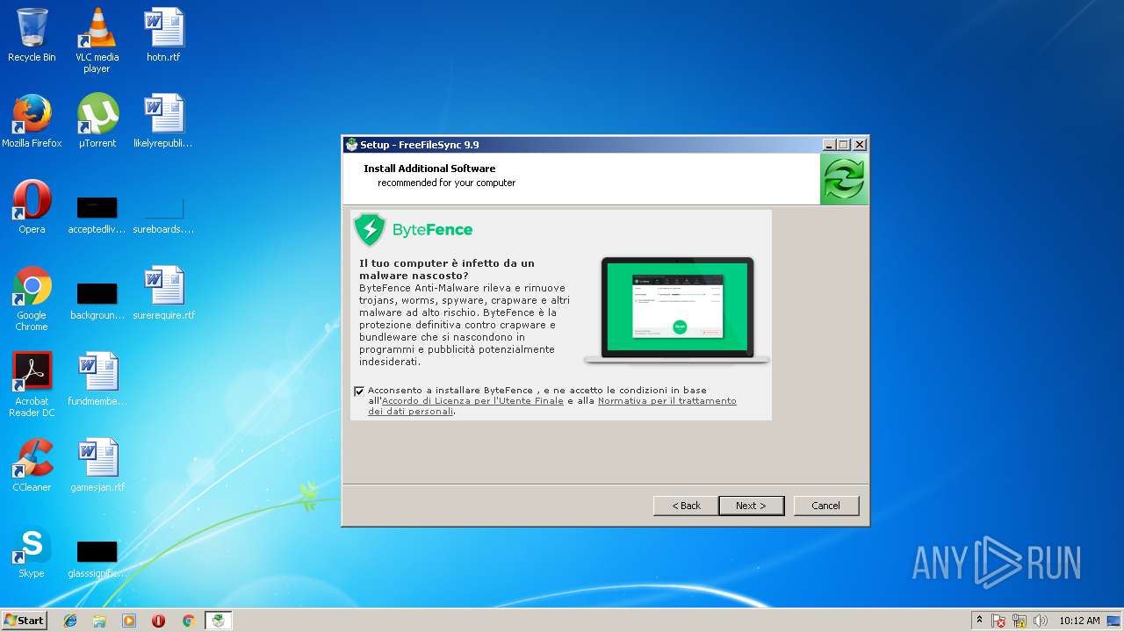Click 'recommended for your computer' text
Image resolution: width=1124 pixels, height=632 pixels.
[x=446, y=183]
